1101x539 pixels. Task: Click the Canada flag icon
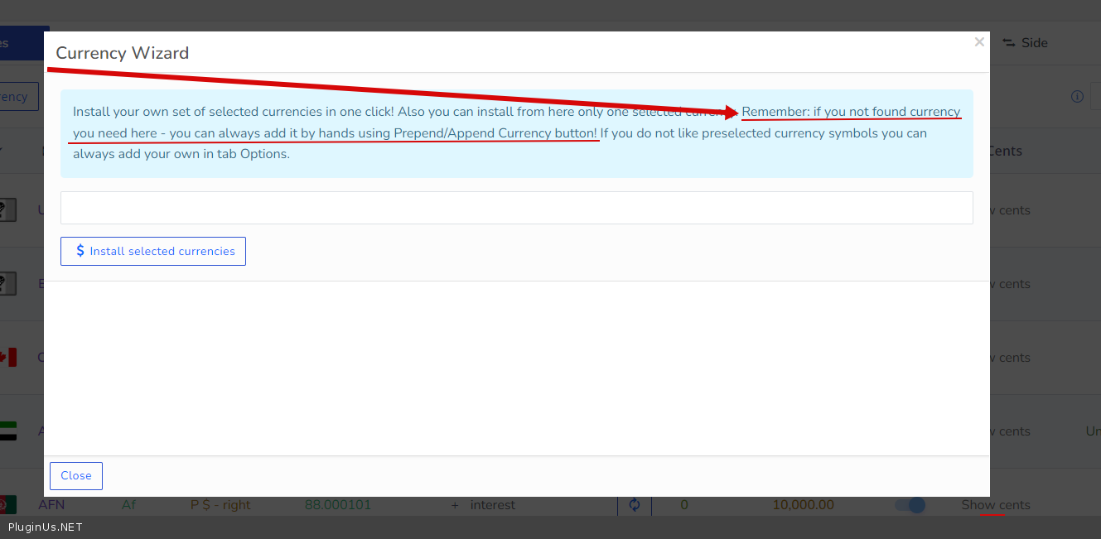coord(7,358)
